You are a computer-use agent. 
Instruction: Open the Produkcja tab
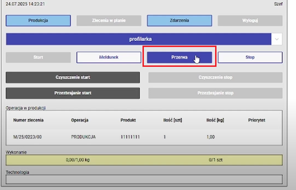tap(38, 21)
